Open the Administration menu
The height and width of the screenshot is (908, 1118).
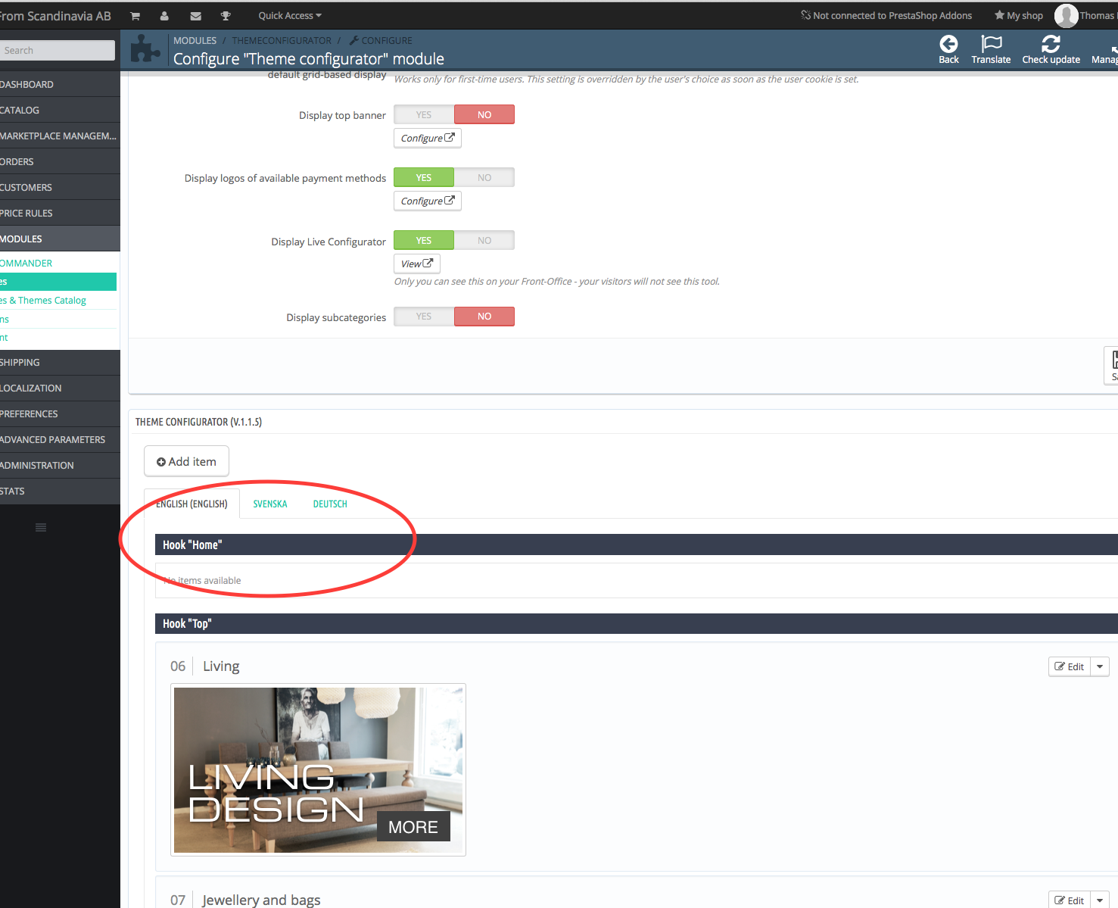tap(60, 465)
